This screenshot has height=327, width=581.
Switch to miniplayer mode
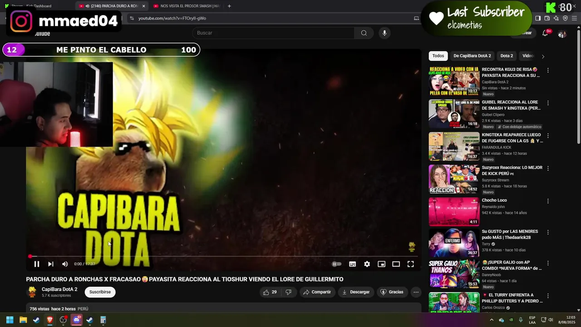point(381,264)
